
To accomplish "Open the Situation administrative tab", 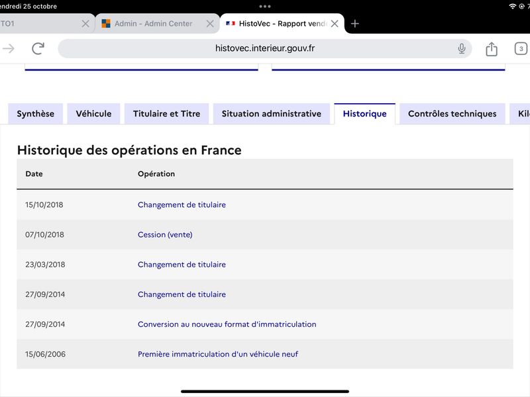I will tap(272, 114).
